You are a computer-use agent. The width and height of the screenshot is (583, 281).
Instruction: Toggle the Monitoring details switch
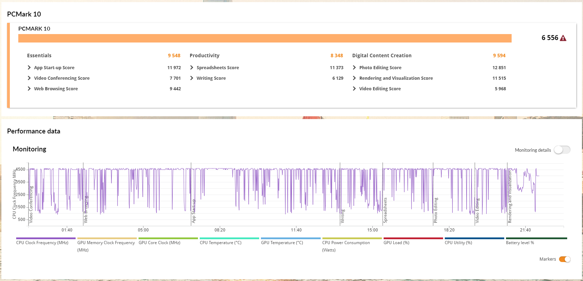click(562, 150)
